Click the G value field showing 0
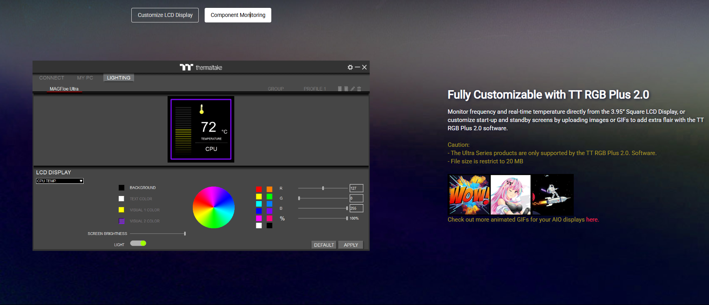Image resolution: width=709 pixels, height=305 pixels. (356, 198)
